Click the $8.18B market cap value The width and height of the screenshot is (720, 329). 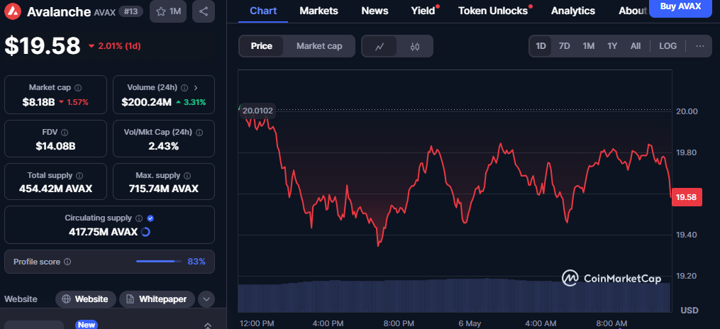(39, 102)
